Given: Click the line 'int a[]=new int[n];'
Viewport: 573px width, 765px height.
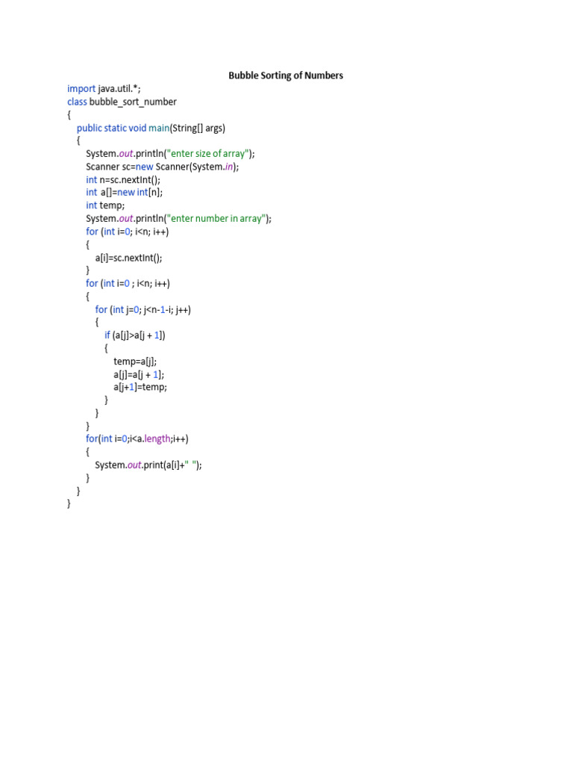Looking at the screenshot, I should point(125,193).
